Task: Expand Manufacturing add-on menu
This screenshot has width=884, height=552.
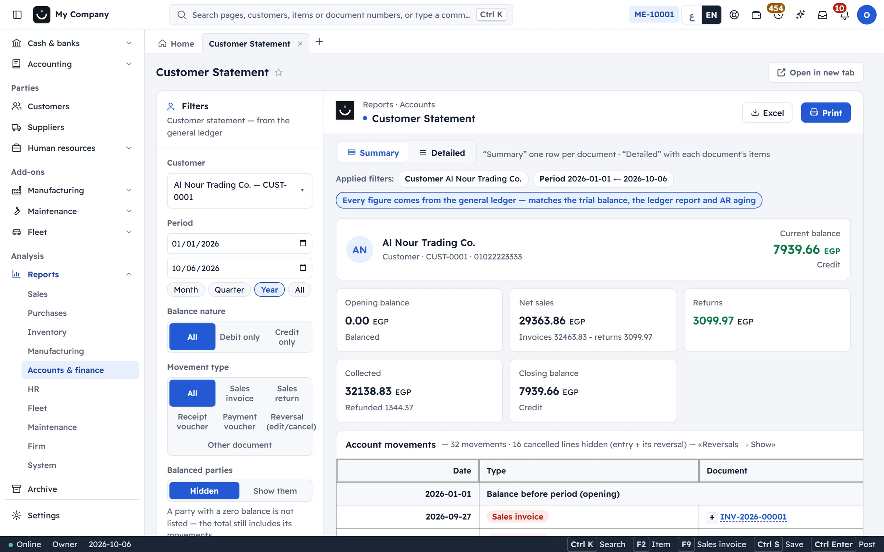Action: click(71, 190)
